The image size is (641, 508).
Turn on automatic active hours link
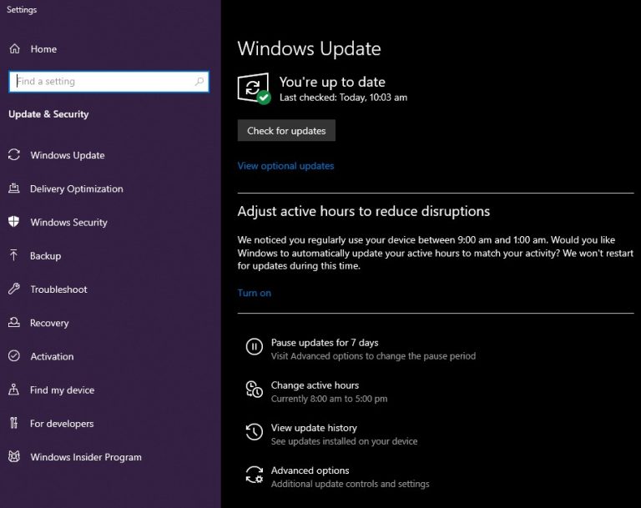[x=254, y=293]
